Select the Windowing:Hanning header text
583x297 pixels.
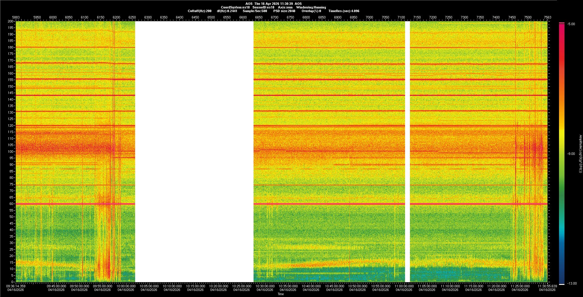(311, 7)
